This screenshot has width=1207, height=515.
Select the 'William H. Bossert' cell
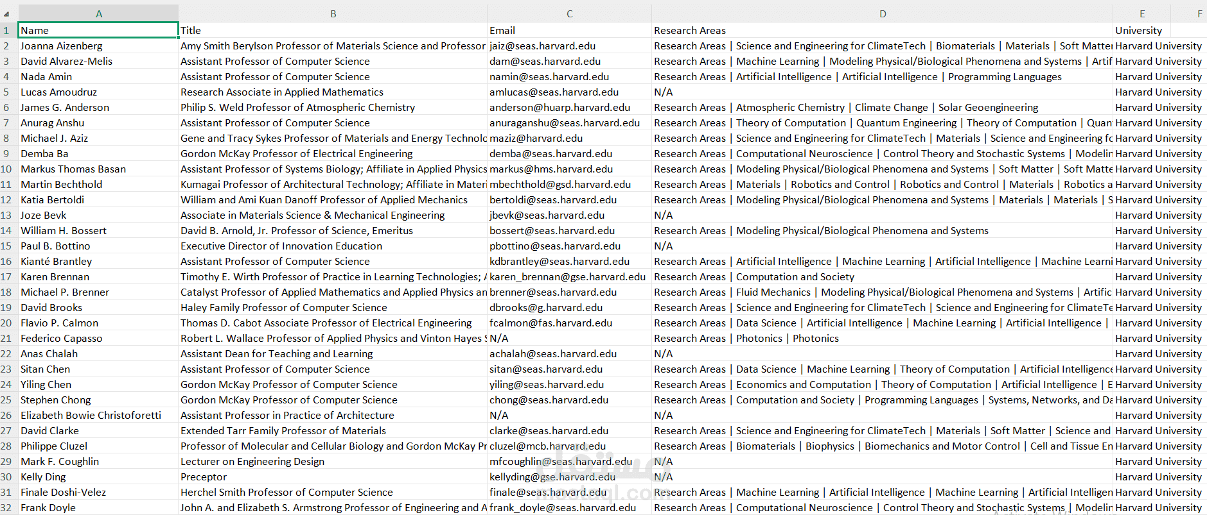coord(98,230)
